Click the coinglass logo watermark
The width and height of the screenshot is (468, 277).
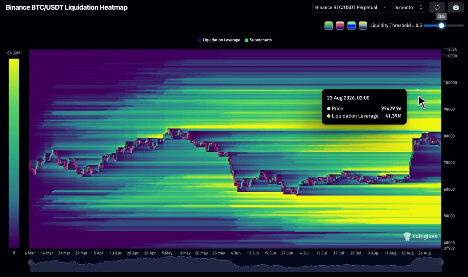point(420,236)
